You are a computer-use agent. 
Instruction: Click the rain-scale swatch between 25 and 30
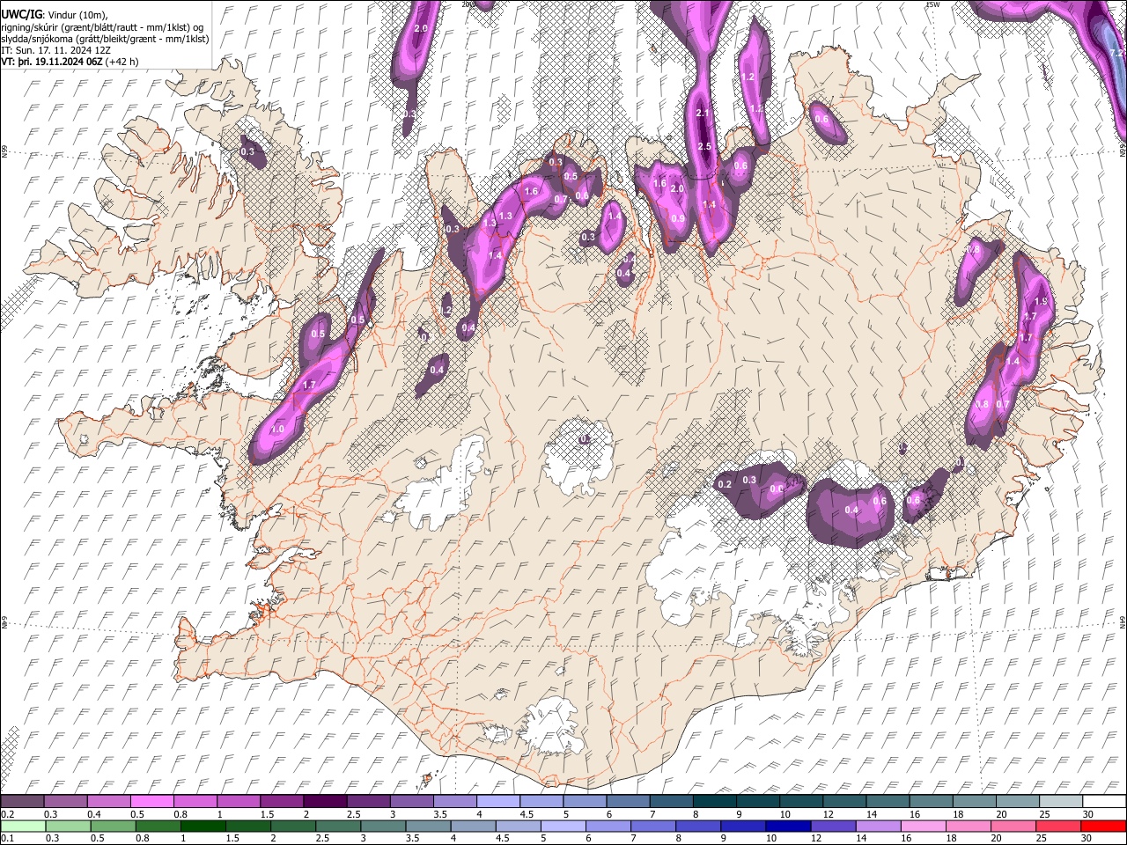(x=1059, y=826)
